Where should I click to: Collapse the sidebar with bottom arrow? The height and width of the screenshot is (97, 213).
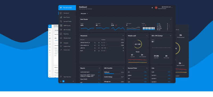tap(73, 81)
